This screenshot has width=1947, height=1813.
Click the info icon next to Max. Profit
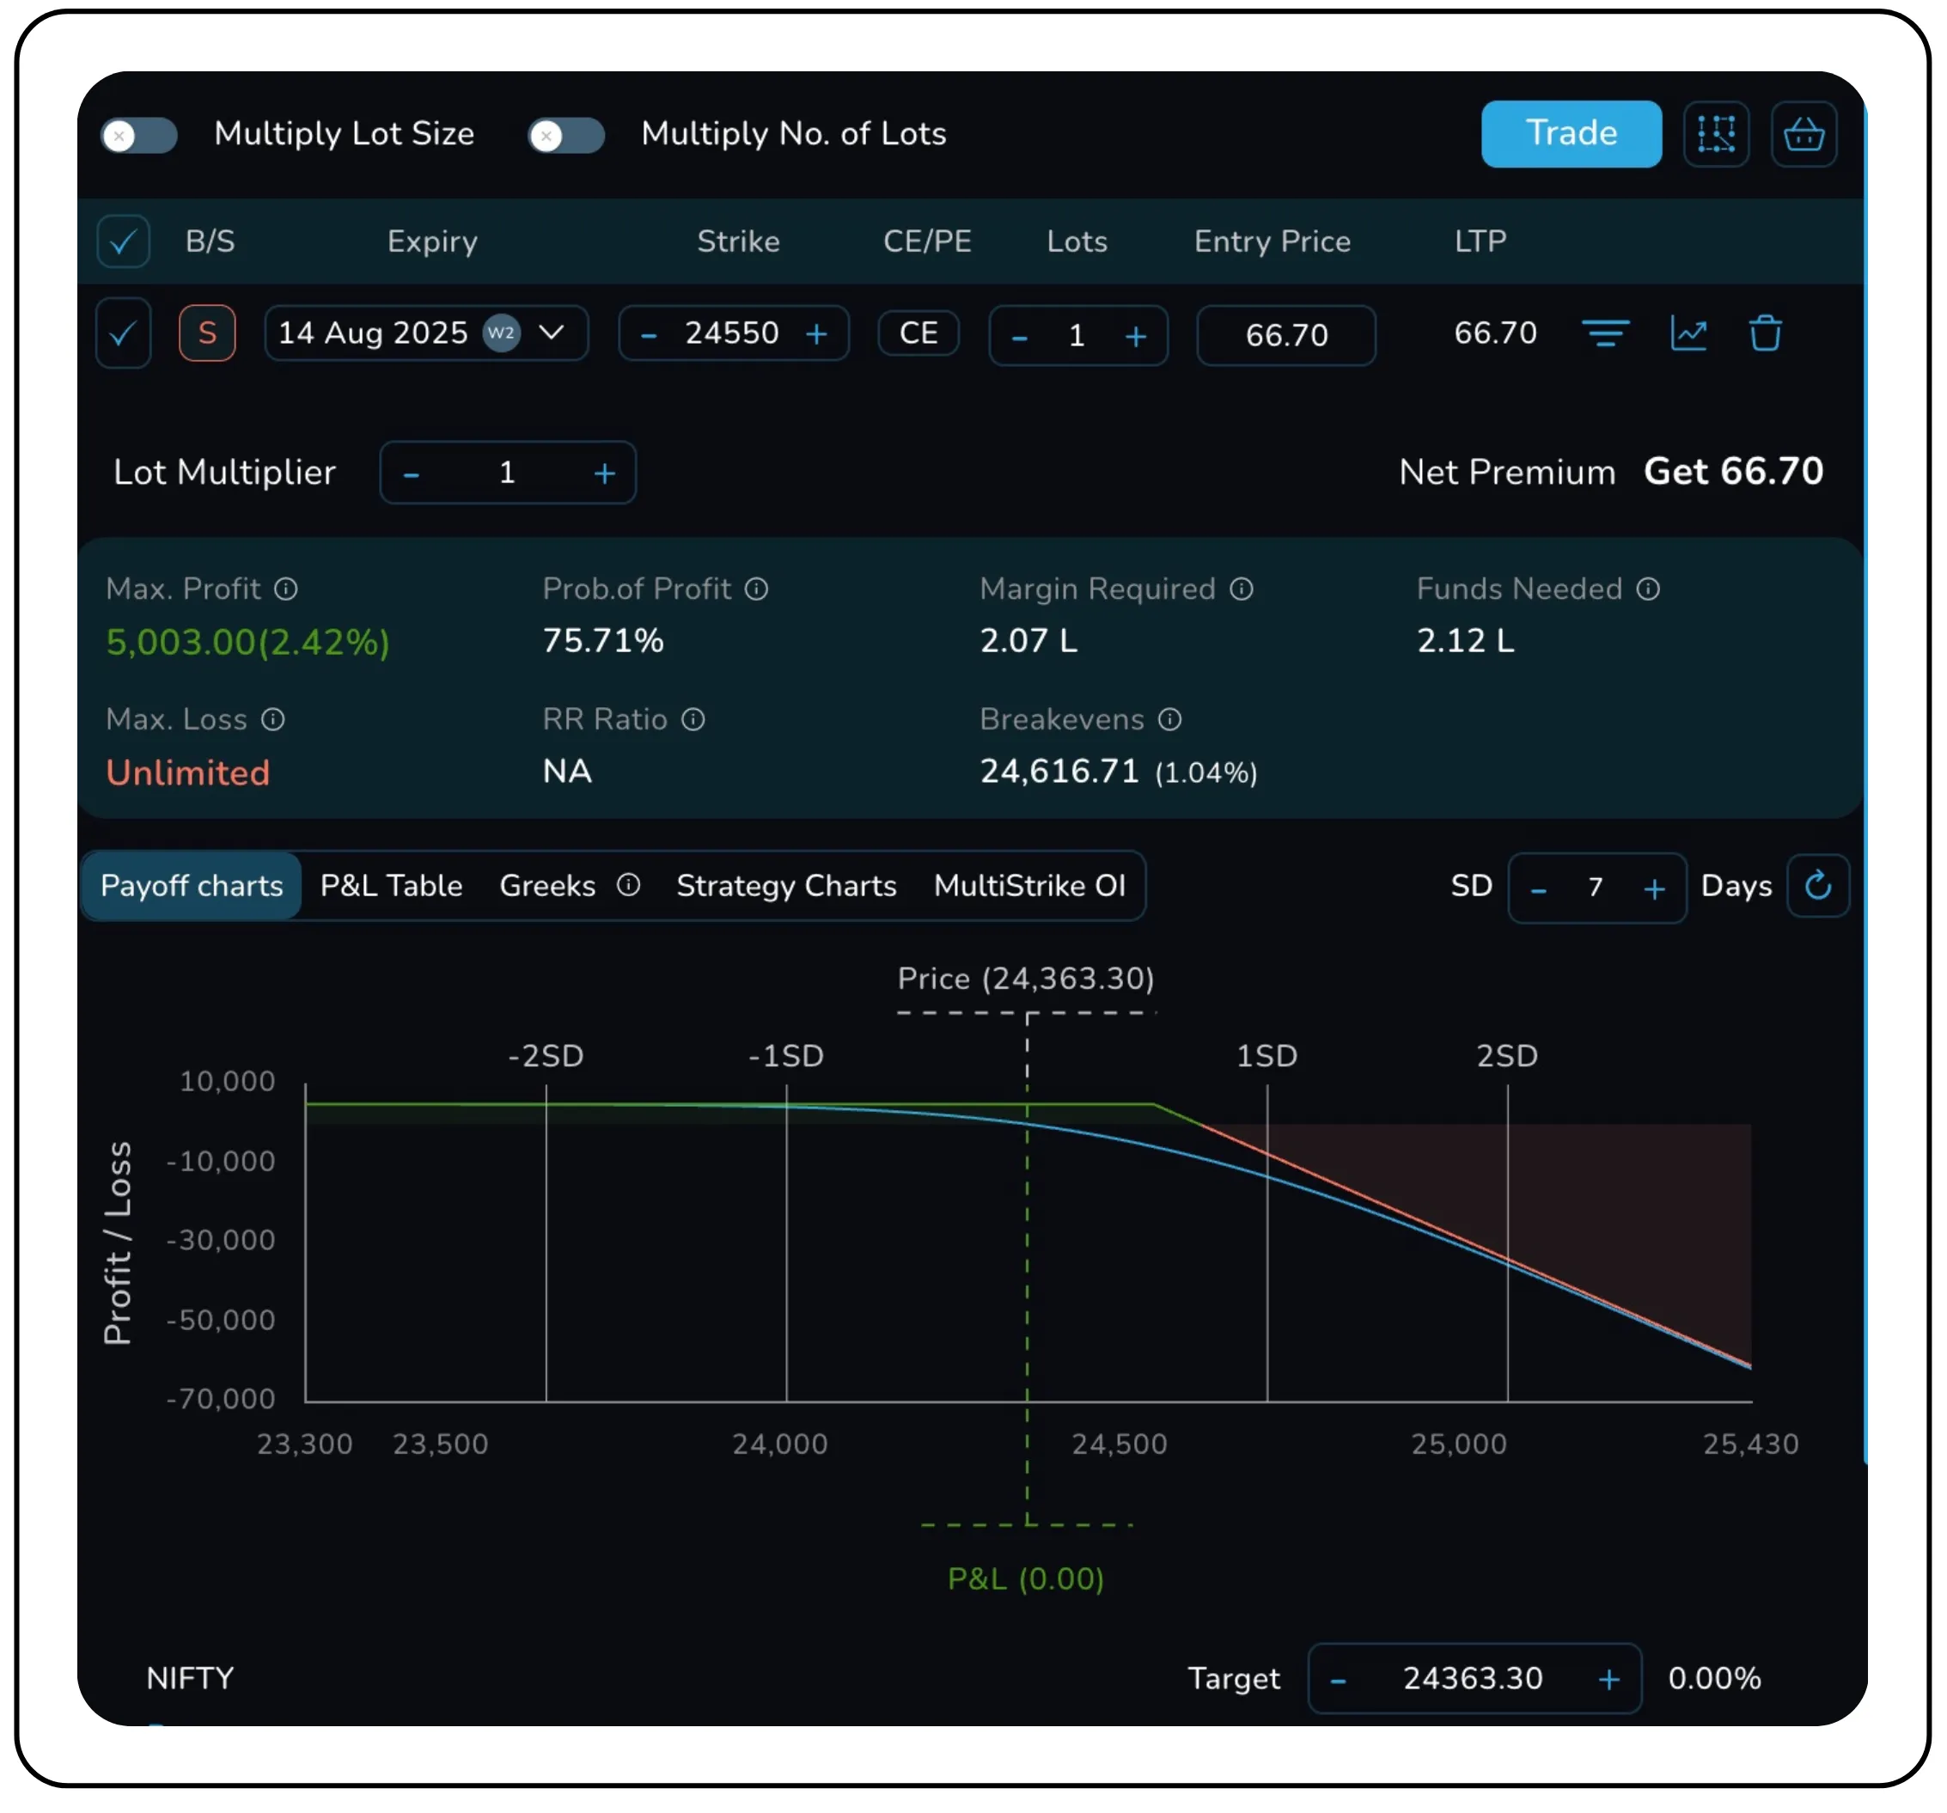[x=285, y=589]
